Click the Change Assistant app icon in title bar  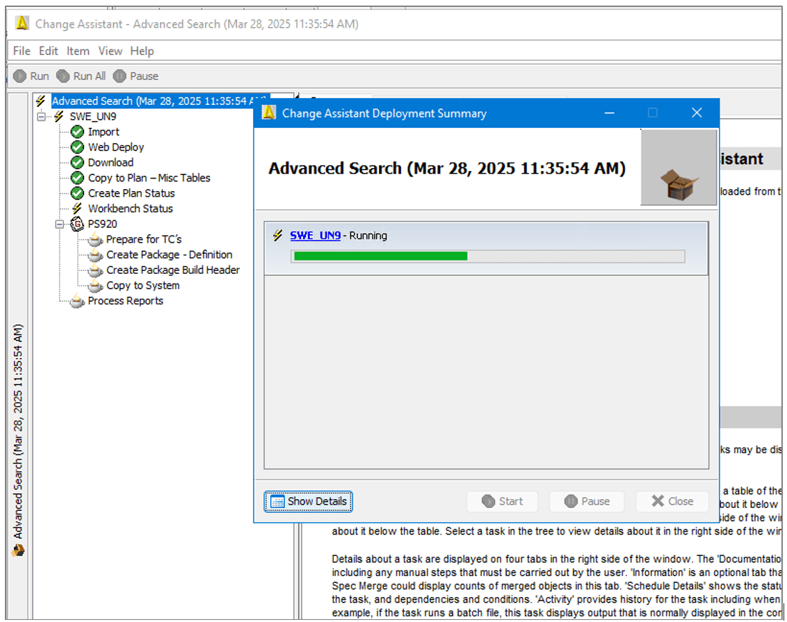click(22, 24)
